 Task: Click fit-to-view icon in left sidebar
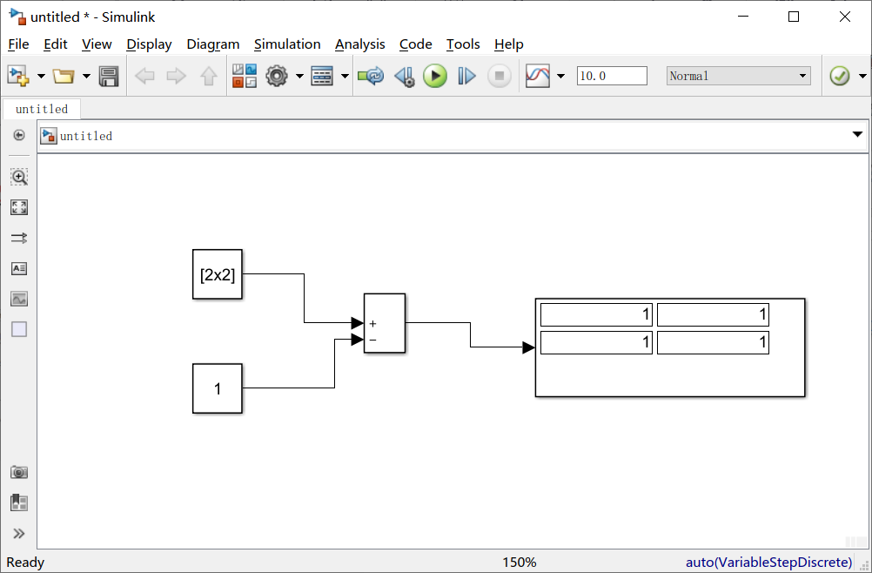coord(18,207)
